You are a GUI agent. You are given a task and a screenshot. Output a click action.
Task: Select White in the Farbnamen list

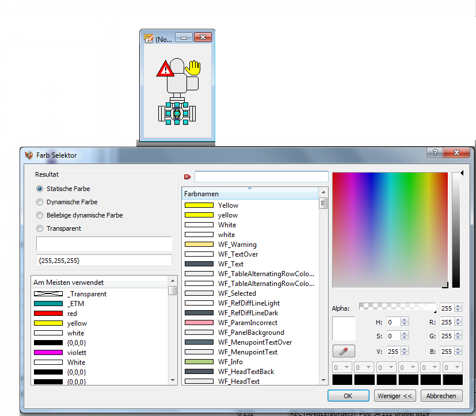click(250, 225)
